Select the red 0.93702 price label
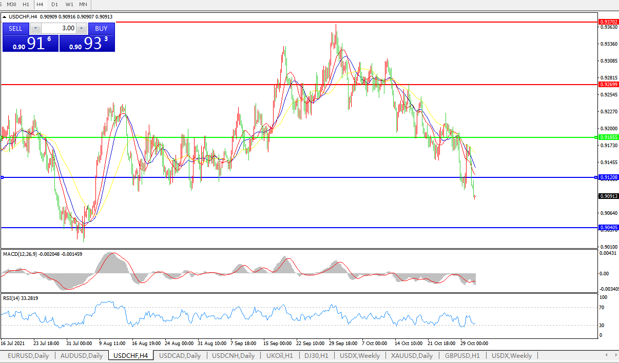The height and width of the screenshot is (363, 619). tap(608, 22)
